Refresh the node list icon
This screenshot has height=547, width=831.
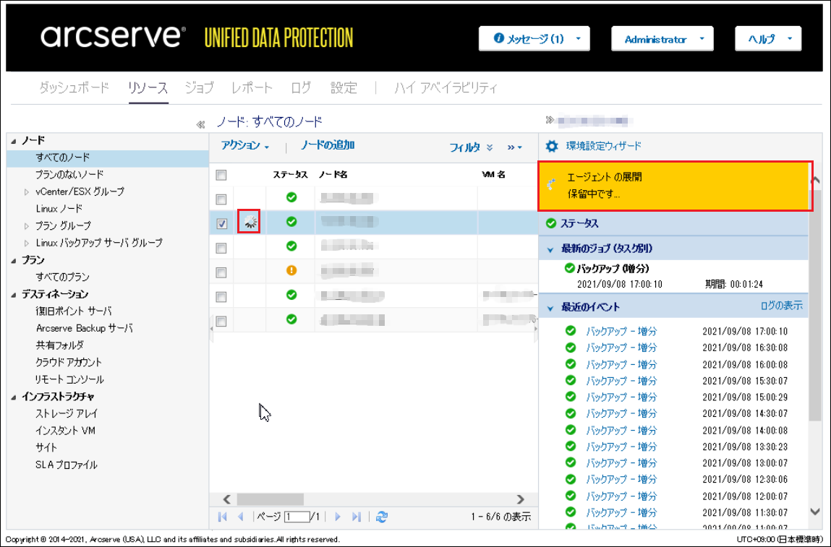click(382, 517)
